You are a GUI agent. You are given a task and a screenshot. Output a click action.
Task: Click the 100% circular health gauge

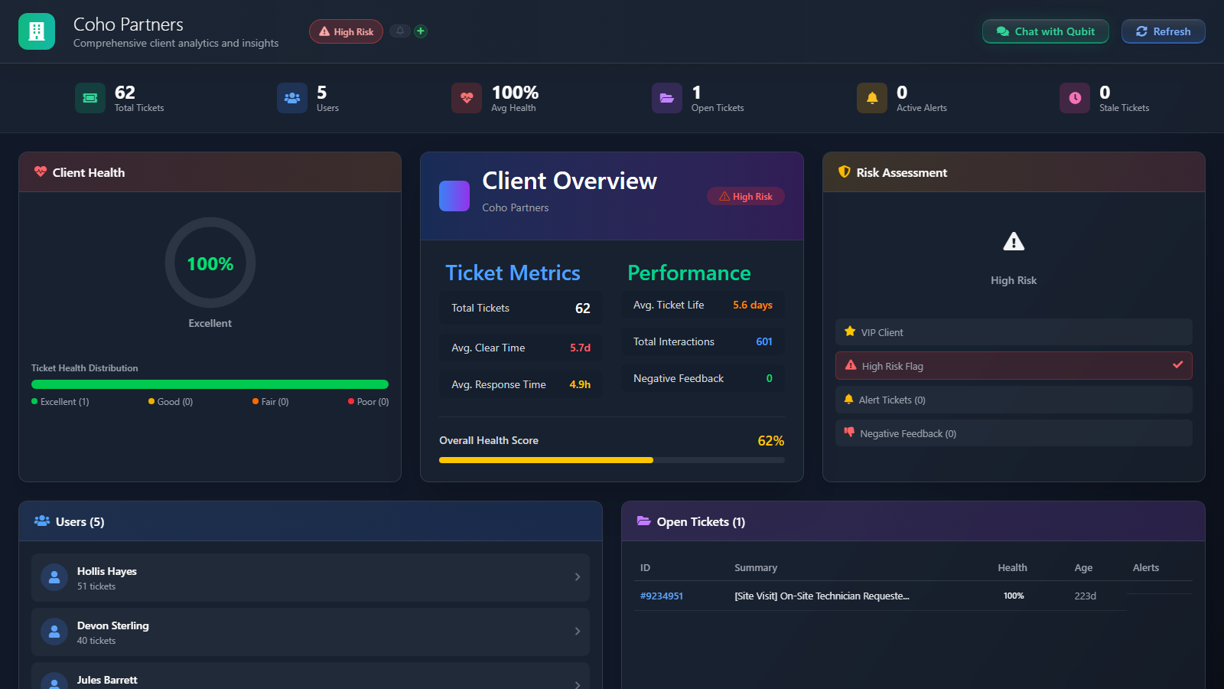[x=210, y=263]
